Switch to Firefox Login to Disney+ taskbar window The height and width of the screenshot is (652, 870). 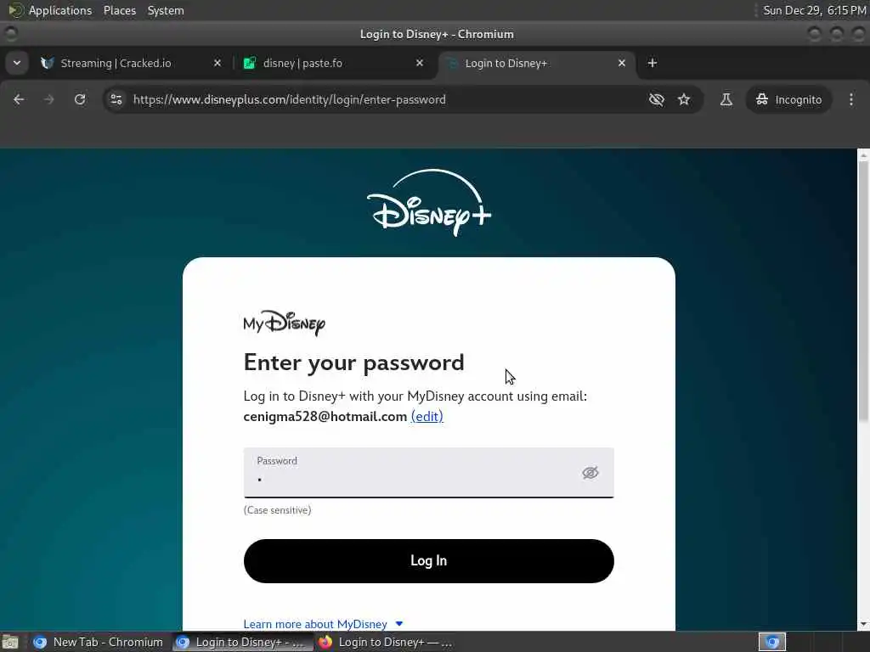pyautogui.click(x=385, y=642)
